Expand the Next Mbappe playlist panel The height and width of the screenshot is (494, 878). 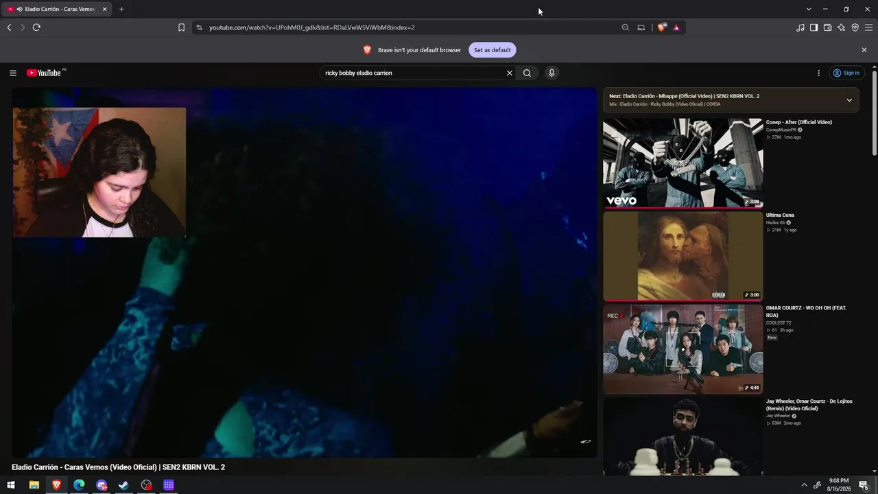[x=849, y=100]
